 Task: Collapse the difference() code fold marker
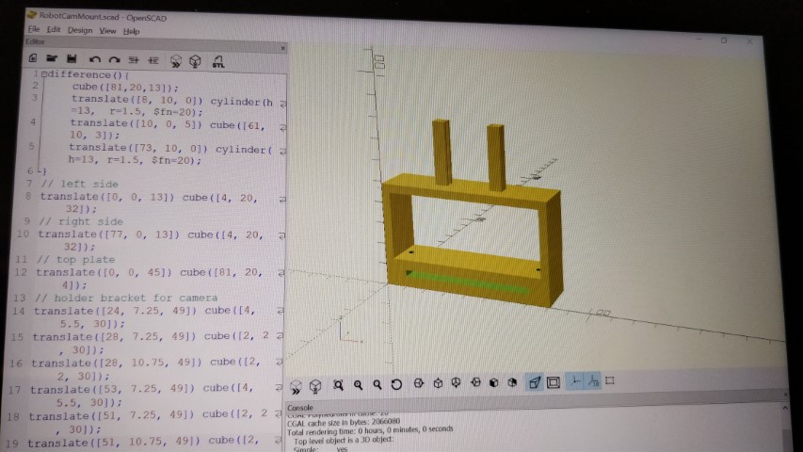coord(42,73)
